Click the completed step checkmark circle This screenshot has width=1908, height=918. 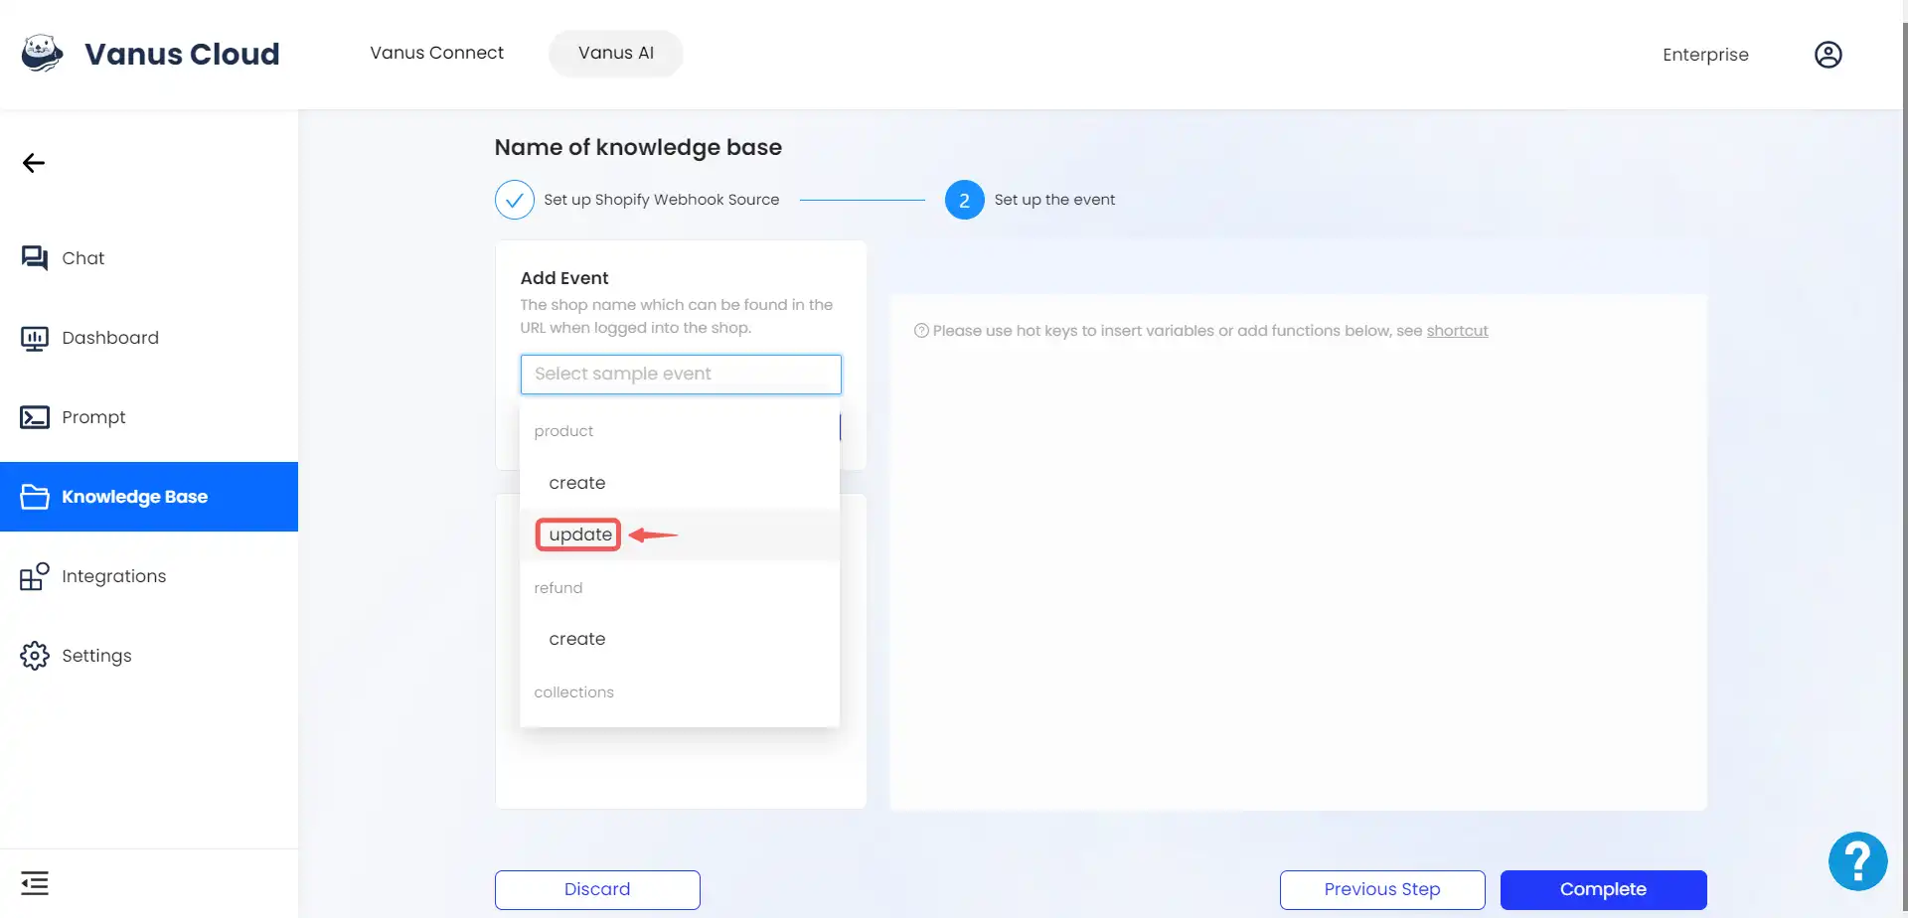pyautogui.click(x=515, y=200)
